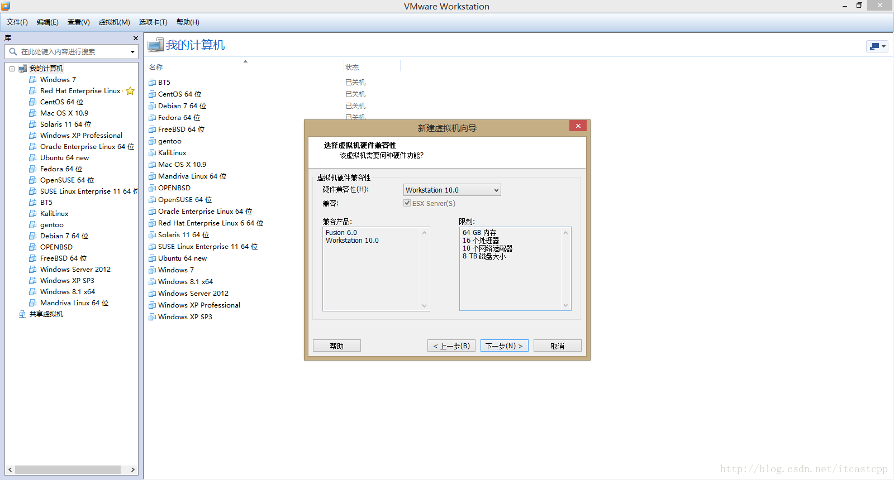
Task: Click the Windows 8.1 x64 icon in library tree
Action: [x=33, y=292]
